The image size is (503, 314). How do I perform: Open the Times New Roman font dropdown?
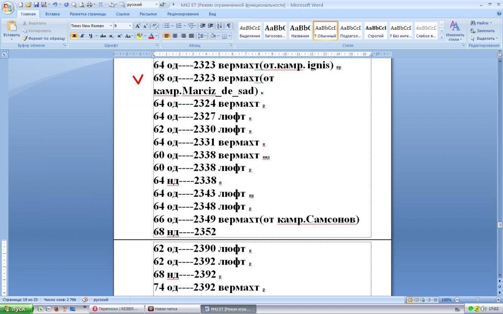point(111,26)
